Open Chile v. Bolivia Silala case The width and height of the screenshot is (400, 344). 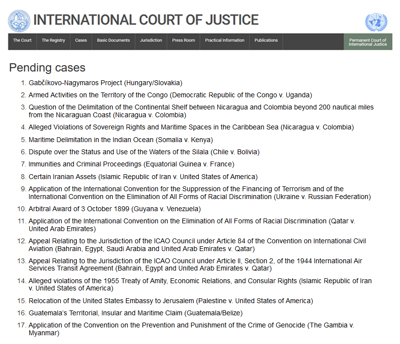144,152
